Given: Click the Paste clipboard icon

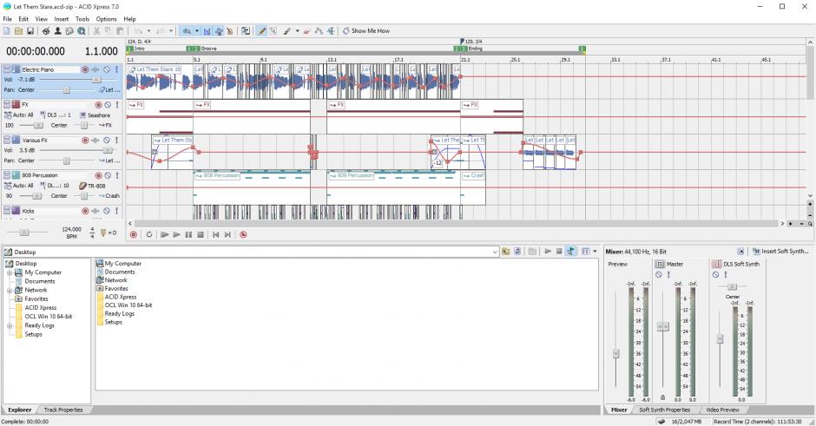Looking at the screenshot, I should pos(120,31).
